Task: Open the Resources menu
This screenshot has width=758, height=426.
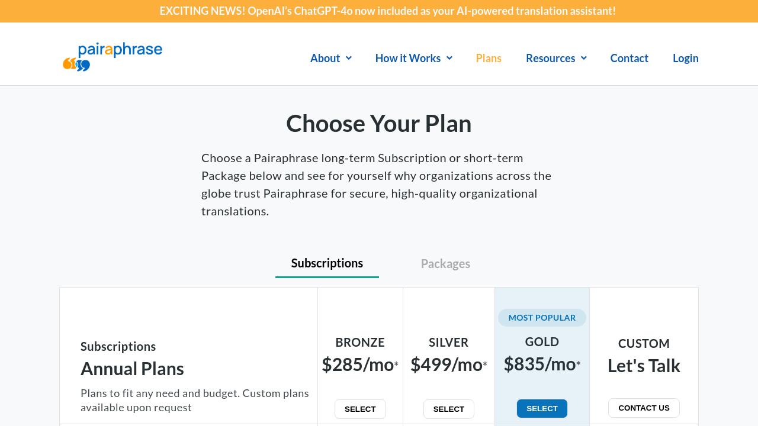Action: coord(550,58)
